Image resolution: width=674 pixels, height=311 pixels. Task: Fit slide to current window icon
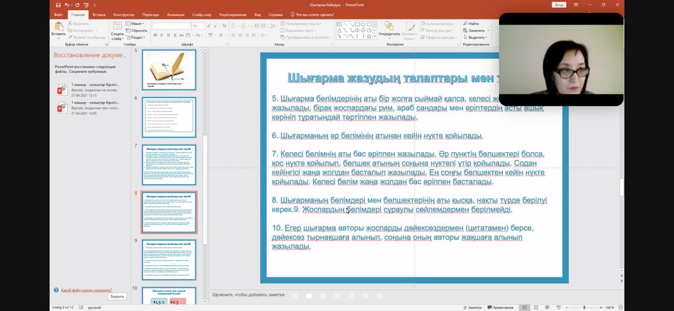[620, 307]
